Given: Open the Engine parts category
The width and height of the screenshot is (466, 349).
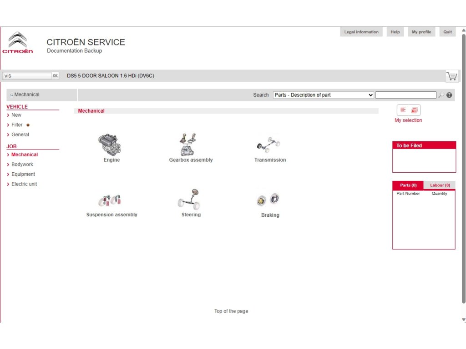Looking at the screenshot, I should click(109, 145).
